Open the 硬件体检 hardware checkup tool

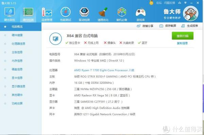(x=10, y=14)
